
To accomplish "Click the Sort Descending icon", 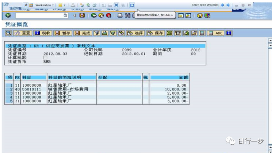I will pyautogui.click(x=113, y=33).
